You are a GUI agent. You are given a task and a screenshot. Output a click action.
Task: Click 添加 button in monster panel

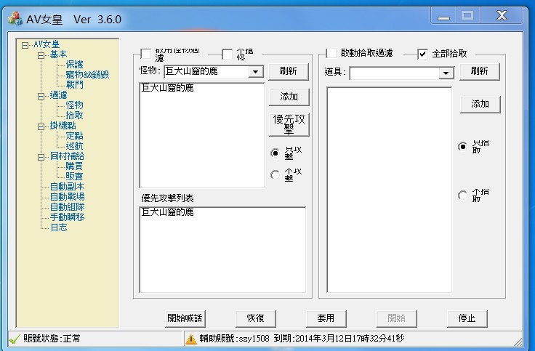click(x=289, y=97)
